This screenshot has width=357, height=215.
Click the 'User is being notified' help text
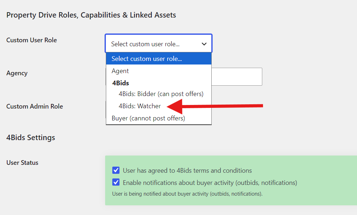pyautogui.click(x=187, y=194)
